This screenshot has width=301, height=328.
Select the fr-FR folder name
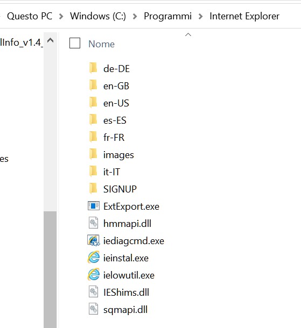pyautogui.click(x=114, y=138)
